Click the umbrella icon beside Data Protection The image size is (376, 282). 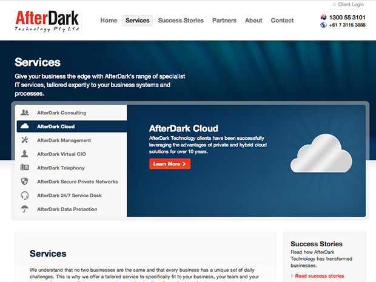[24, 209]
